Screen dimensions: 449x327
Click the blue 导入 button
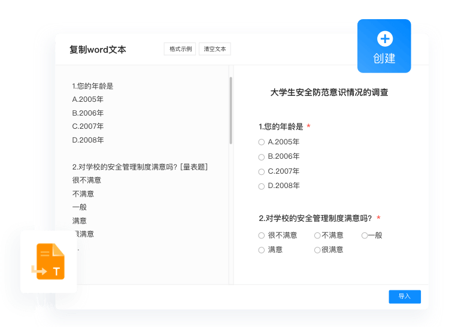coord(405,296)
